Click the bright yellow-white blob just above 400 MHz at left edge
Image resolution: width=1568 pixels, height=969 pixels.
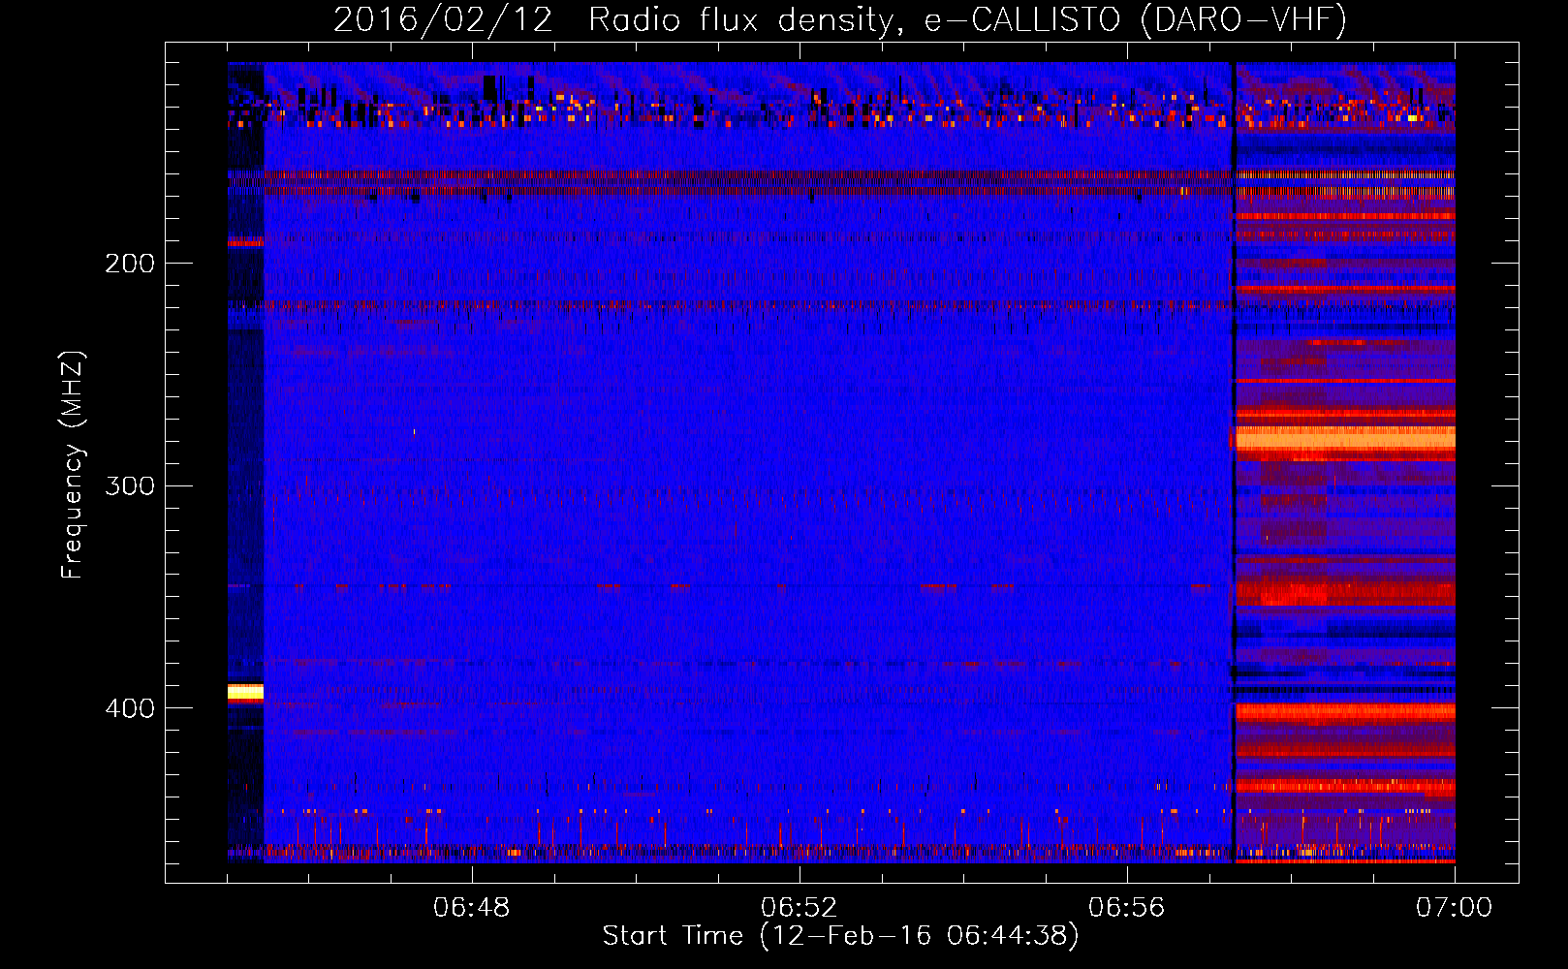coord(245,692)
